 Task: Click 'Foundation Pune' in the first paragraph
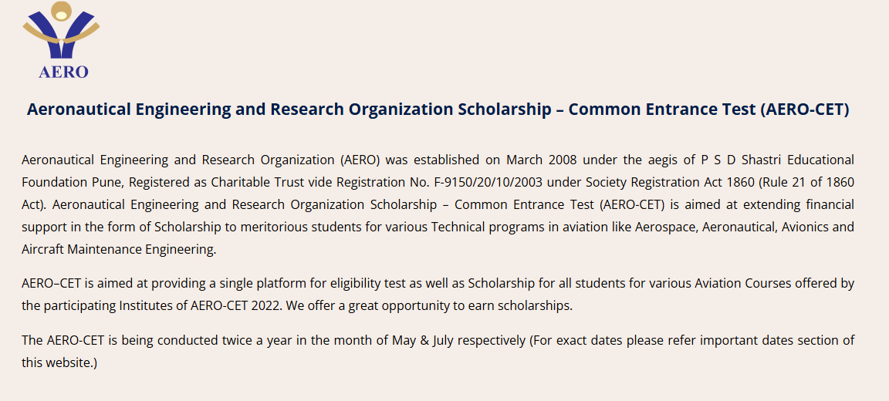(72, 183)
